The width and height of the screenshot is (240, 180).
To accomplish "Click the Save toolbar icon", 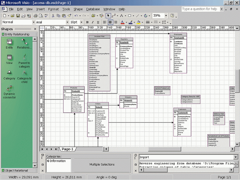I will tap(18, 16).
